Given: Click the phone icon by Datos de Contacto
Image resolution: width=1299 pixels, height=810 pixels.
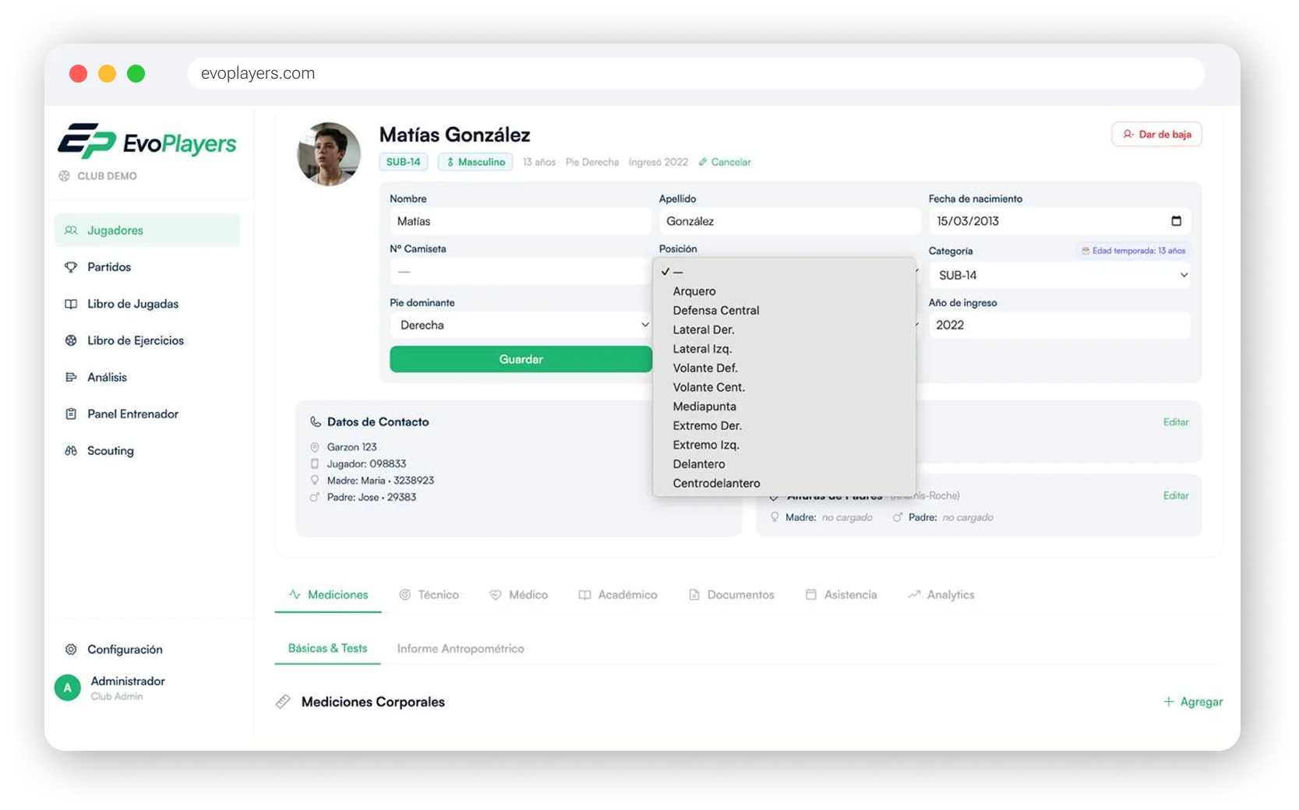Looking at the screenshot, I should click(x=316, y=422).
